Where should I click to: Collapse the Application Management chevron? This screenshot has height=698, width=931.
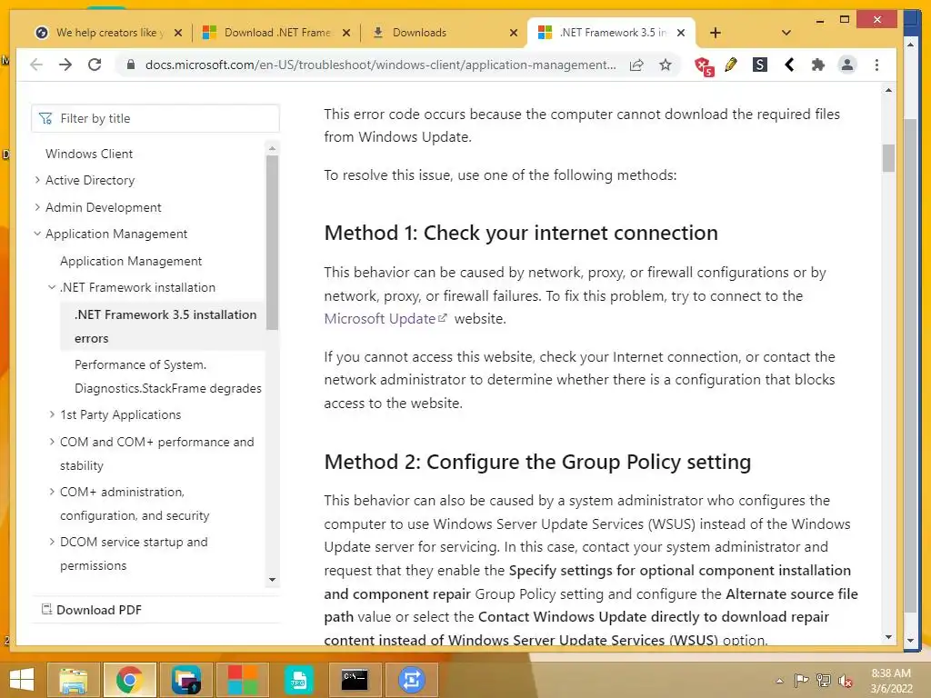[x=37, y=234]
